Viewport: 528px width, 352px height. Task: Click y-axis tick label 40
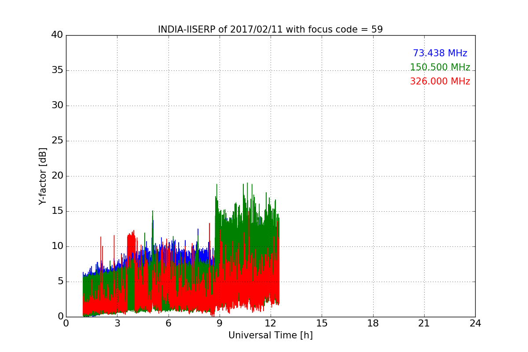[57, 35]
